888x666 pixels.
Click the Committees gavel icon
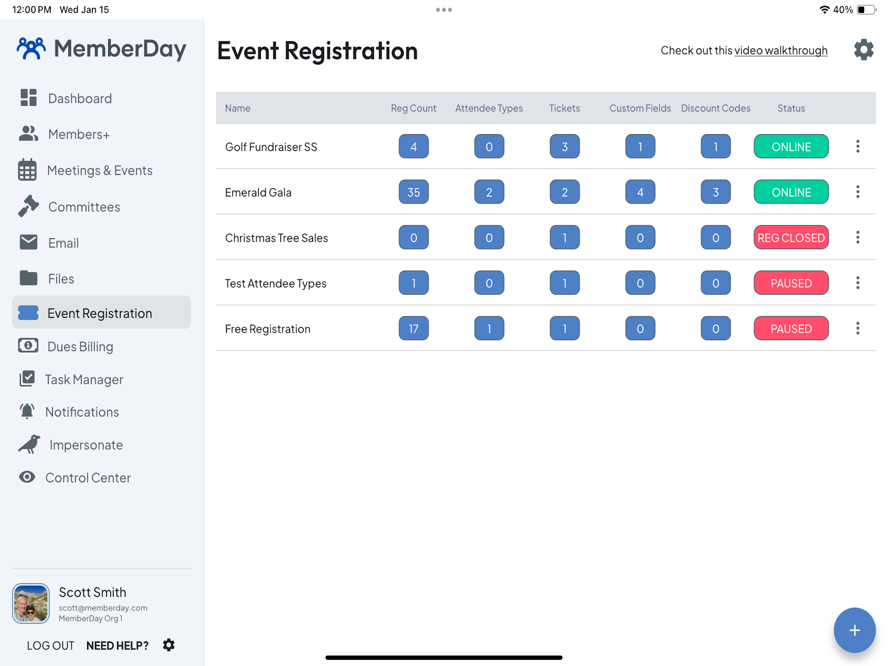[x=28, y=206]
